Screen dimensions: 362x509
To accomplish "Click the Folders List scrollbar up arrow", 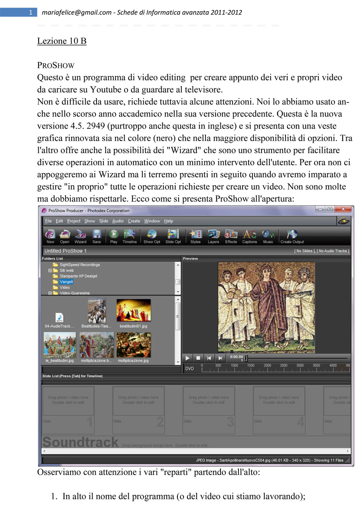I will coord(178,265).
